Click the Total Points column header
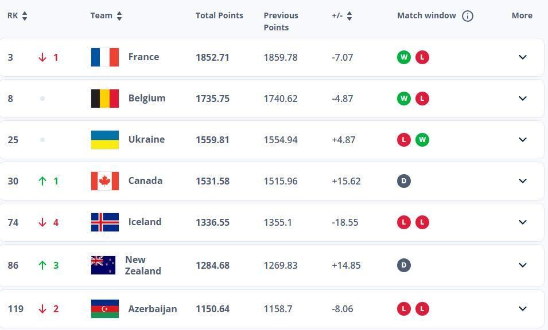This screenshot has height=330, width=548. point(219,15)
